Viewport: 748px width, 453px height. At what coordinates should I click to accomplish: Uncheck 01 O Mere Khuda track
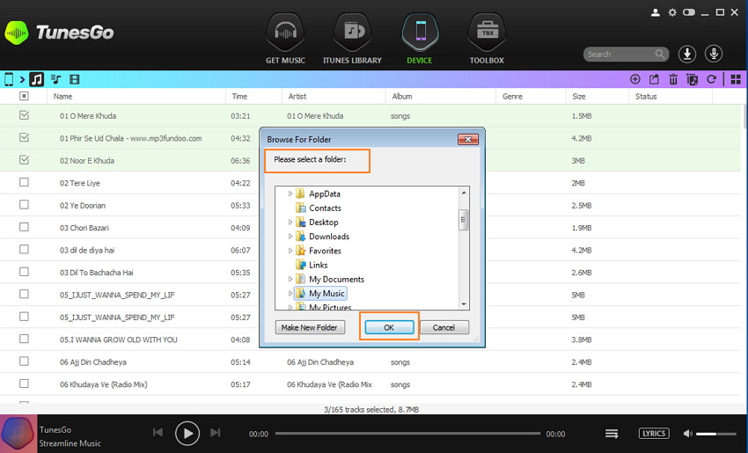[24, 115]
